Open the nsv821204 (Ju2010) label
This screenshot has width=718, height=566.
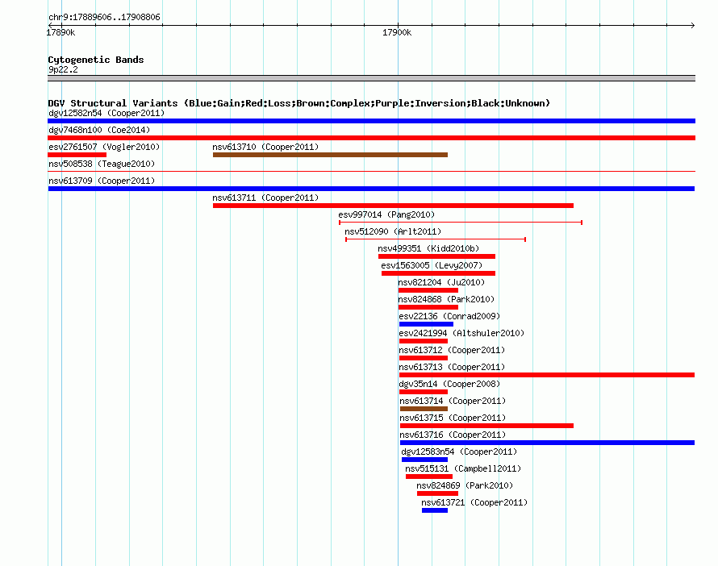point(441,282)
